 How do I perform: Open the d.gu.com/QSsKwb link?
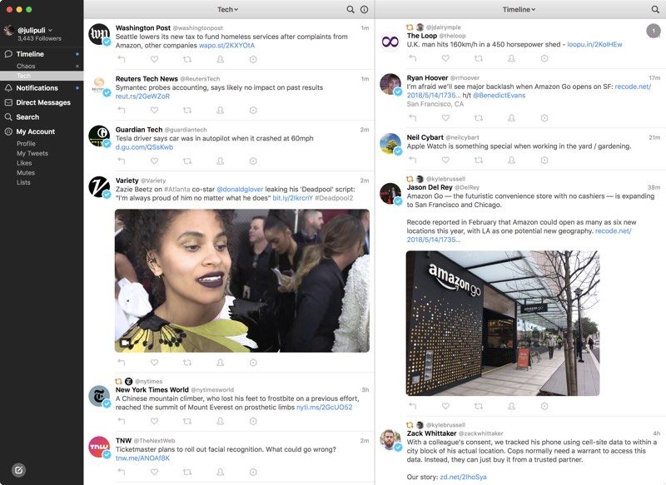[144, 147]
